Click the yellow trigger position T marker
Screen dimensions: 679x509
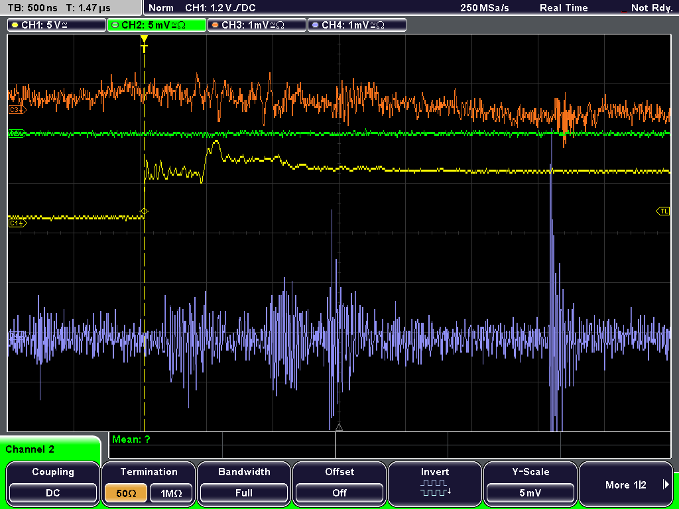click(x=144, y=44)
